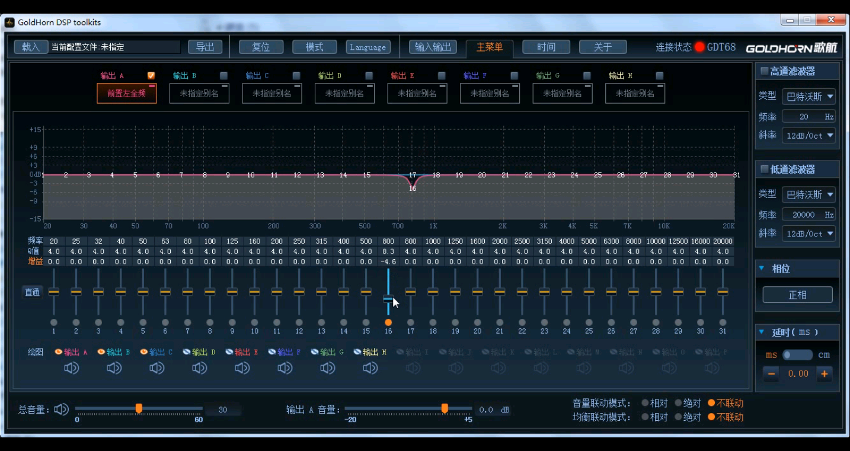Image resolution: width=850 pixels, height=451 pixels.
Task: Open low-pass filter 斜率 dropdown
Action: click(809, 234)
